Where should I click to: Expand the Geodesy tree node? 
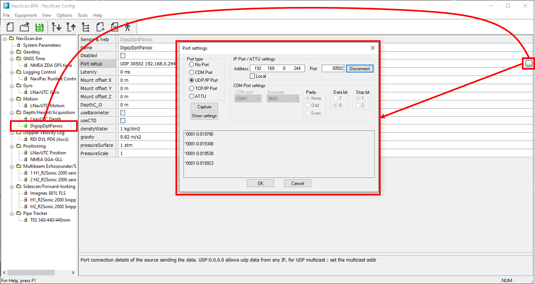tap(12, 52)
